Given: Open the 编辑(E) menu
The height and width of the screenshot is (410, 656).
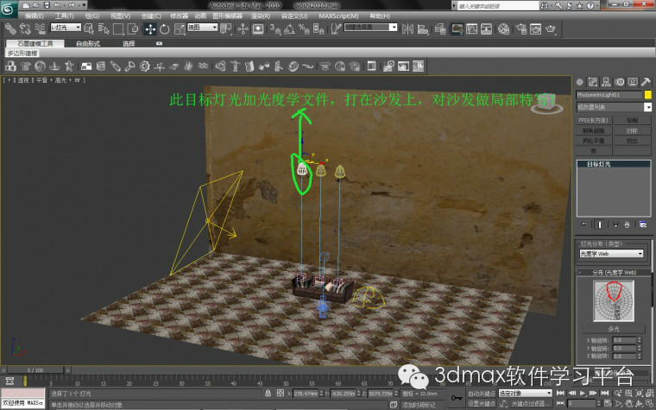Looking at the screenshot, I should (34, 16).
